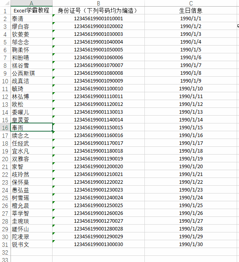Click birthday cell 1990/1/30
The width and height of the screenshot is (239, 262).
click(191, 244)
